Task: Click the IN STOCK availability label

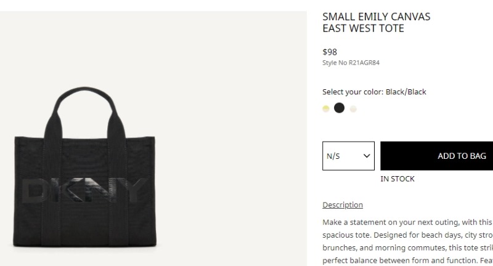Action: 397,179
